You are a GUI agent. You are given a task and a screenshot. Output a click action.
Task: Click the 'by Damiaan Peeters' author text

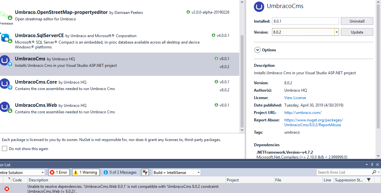click(x=126, y=13)
